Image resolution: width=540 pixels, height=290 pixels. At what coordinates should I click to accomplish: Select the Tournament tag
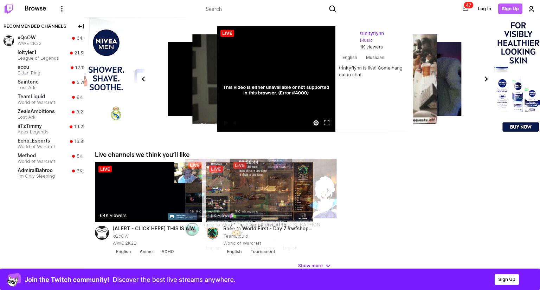tap(263, 252)
